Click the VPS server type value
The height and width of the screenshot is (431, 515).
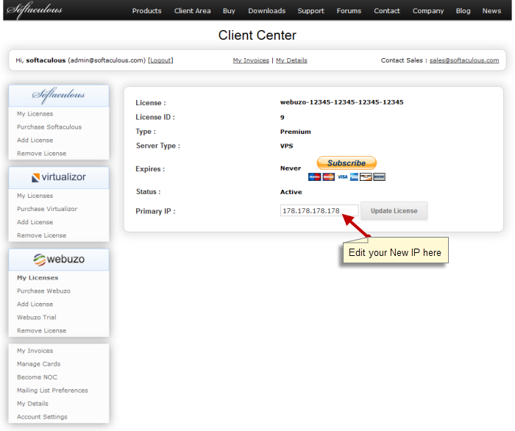click(x=286, y=146)
